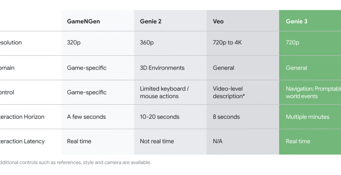Image resolution: width=341 pixels, height=175 pixels.
Task: Click the Not real time cell
Action: tap(170, 142)
